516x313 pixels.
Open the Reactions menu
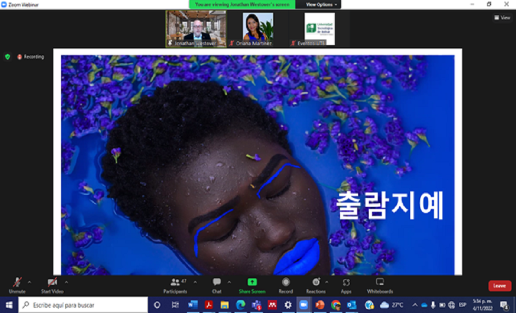[316, 284]
